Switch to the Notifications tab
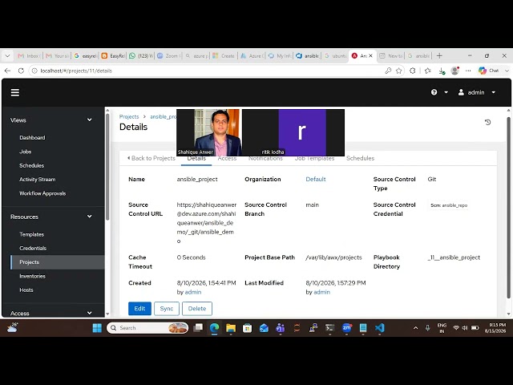This screenshot has width=513, height=385. [x=265, y=159]
